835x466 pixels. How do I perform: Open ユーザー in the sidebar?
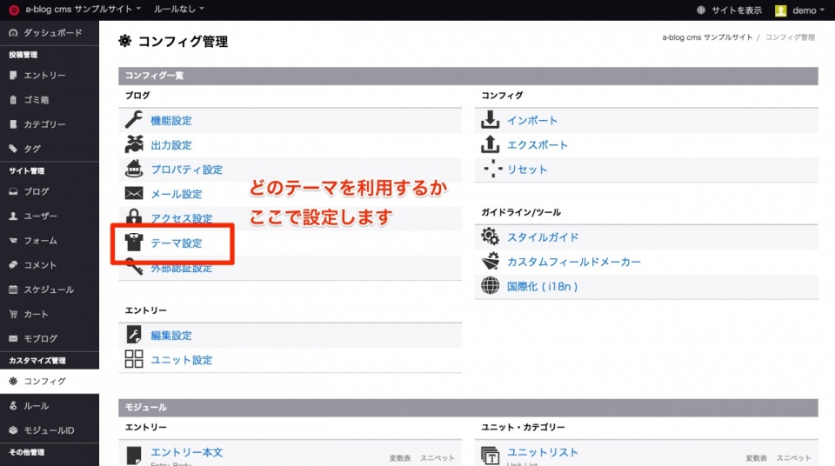(x=50, y=216)
